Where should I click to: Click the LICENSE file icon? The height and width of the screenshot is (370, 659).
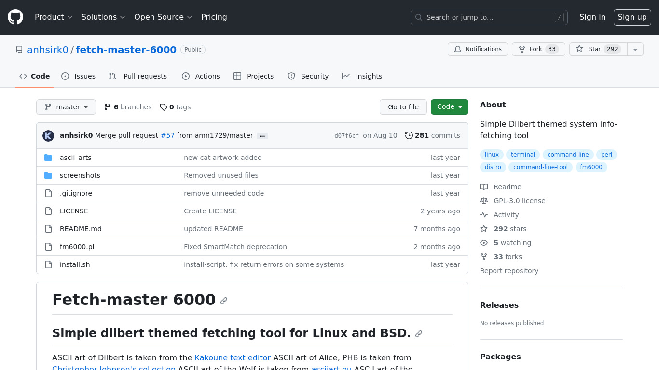48,211
